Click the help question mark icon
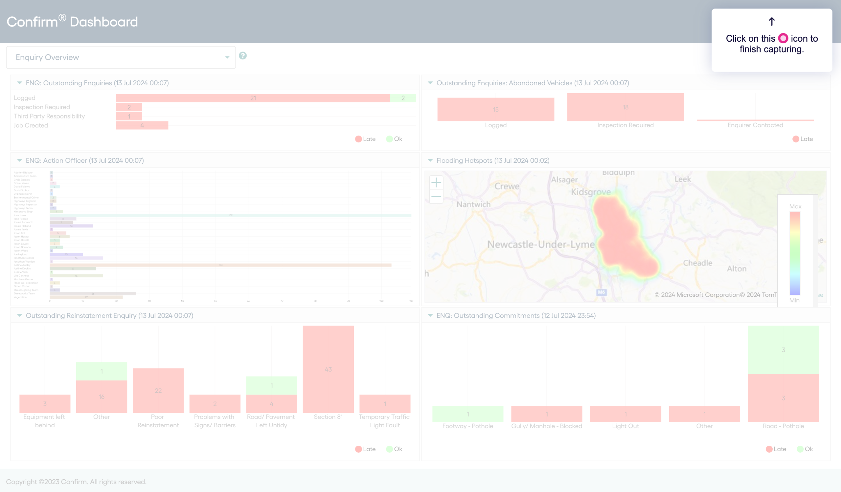The height and width of the screenshot is (492, 841). (243, 56)
